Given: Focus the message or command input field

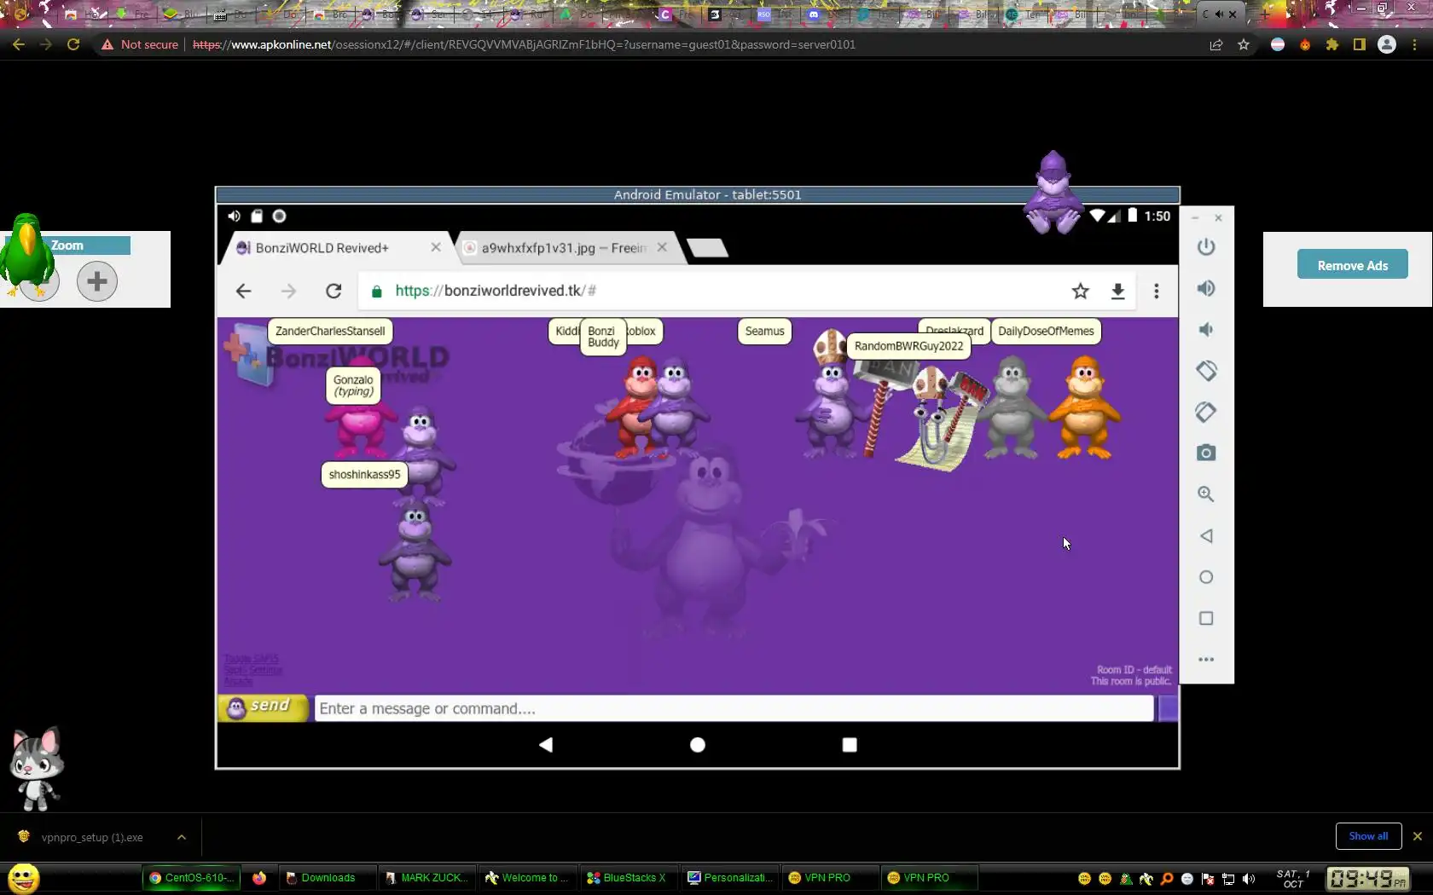Looking at the screenshot, I should click(x=734, y=708).
